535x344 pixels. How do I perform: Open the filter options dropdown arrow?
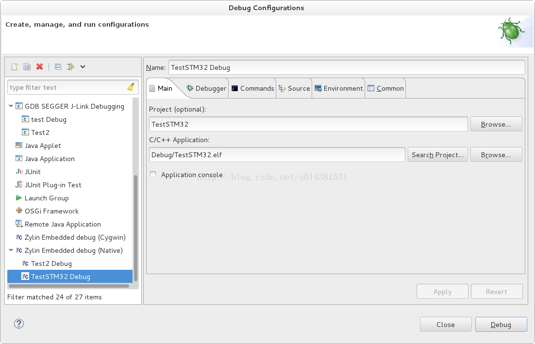[x=83, y=67]
